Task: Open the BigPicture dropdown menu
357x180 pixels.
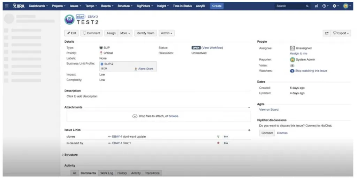Action: click(x=145, y=6)
